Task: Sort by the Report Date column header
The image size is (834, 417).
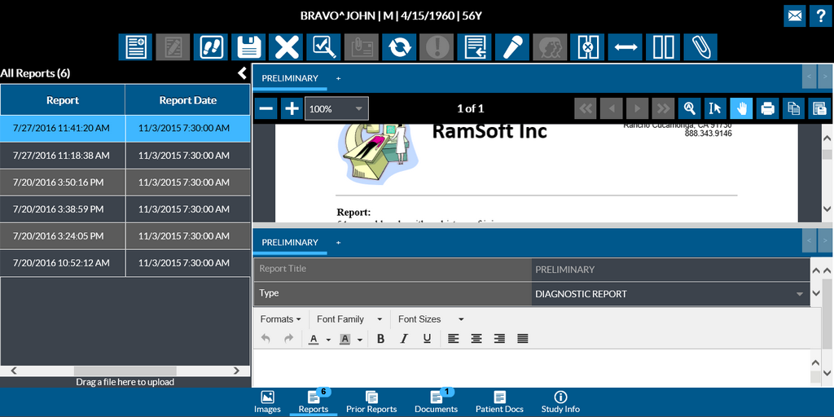Action: [187, 100]
